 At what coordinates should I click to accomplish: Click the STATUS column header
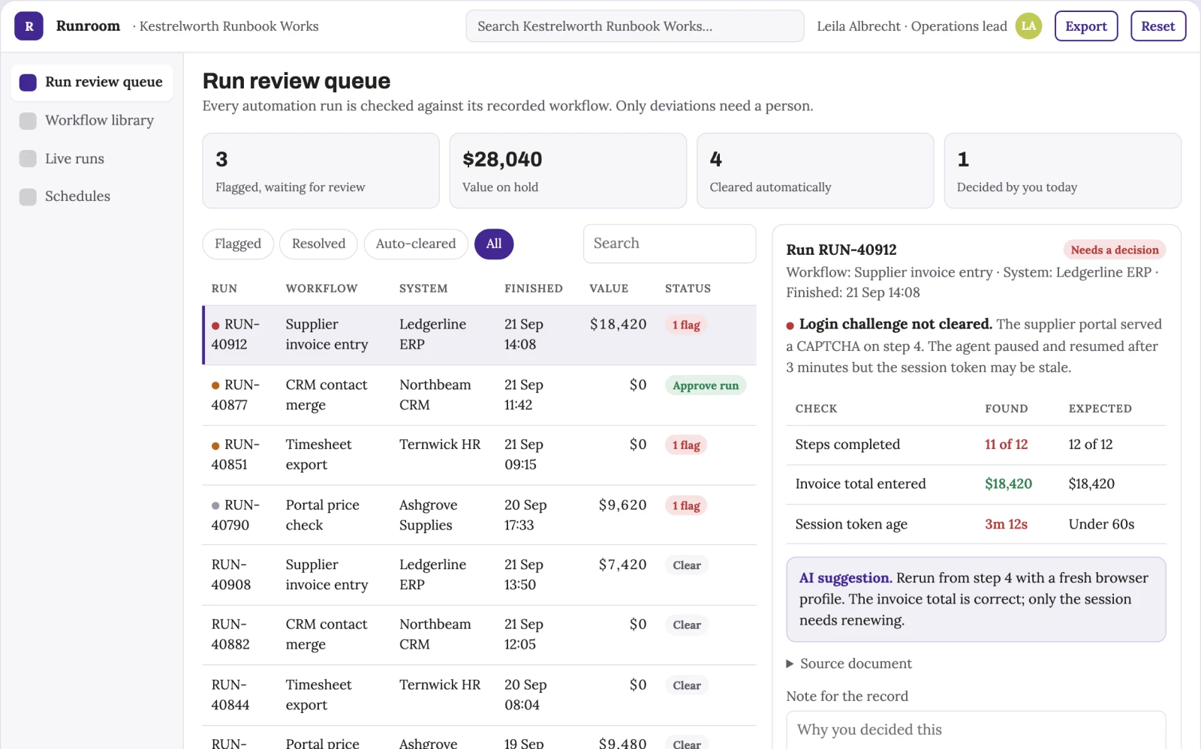688,289
